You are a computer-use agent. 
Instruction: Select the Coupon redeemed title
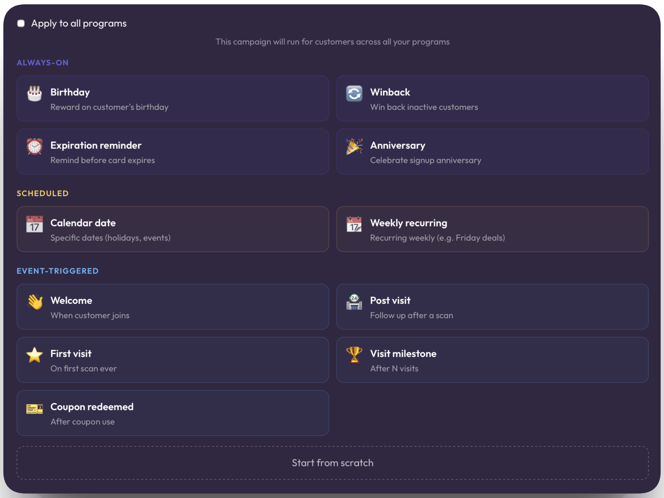[92, 407]
